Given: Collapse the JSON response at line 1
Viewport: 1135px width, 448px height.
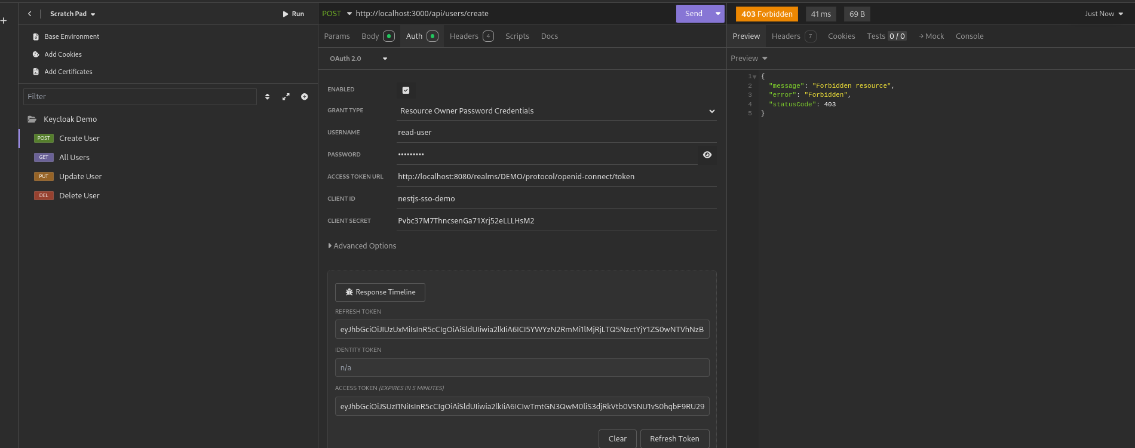Looking at the screenshot, I should 754,77.
